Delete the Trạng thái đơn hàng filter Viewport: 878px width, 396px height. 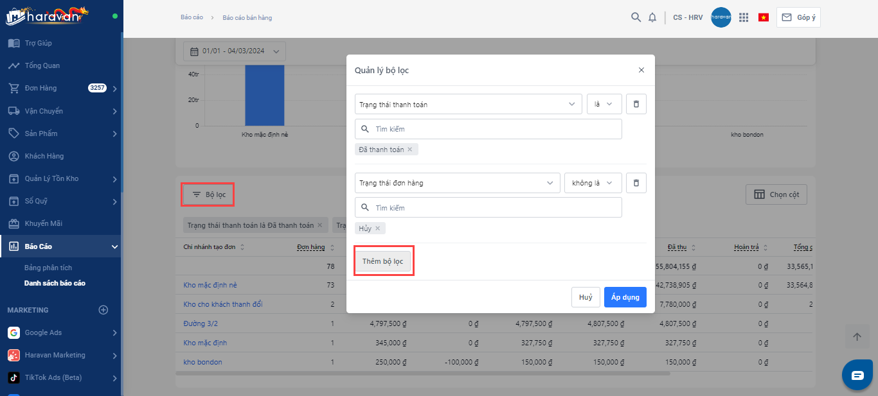pos(636,183)
